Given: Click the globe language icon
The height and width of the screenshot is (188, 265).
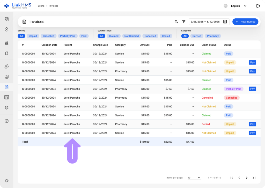Looking at the screenshot, I should point(225,6).
